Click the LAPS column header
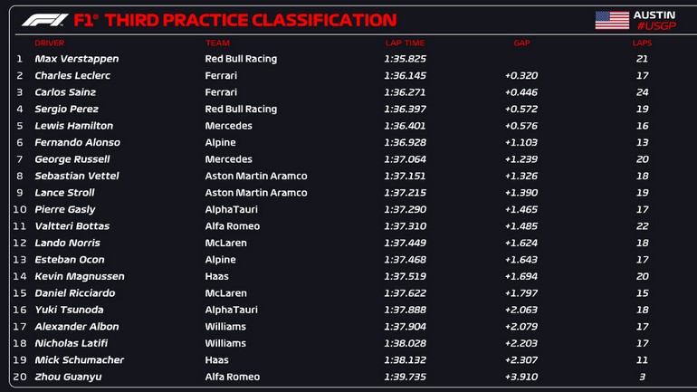 click(x=642, y=43)
